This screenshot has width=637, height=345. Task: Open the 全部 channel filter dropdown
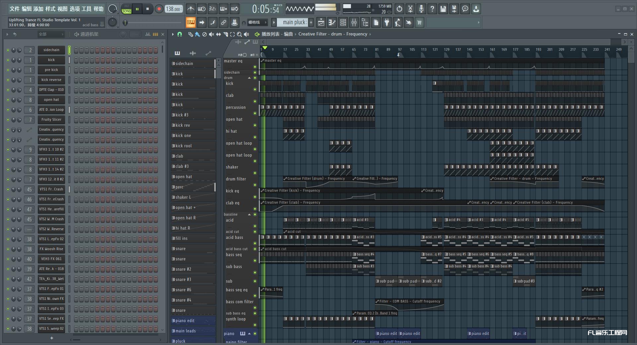pyautogui.click(x=50, y=34)
